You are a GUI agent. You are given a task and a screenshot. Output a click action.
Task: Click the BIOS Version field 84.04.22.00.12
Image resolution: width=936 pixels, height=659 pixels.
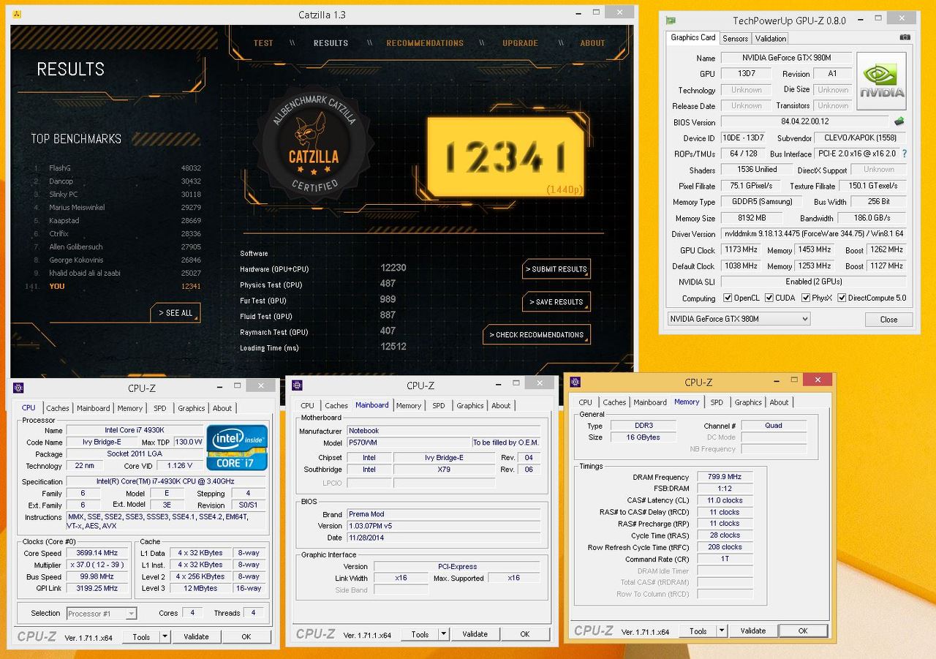(x=804, y=121)
